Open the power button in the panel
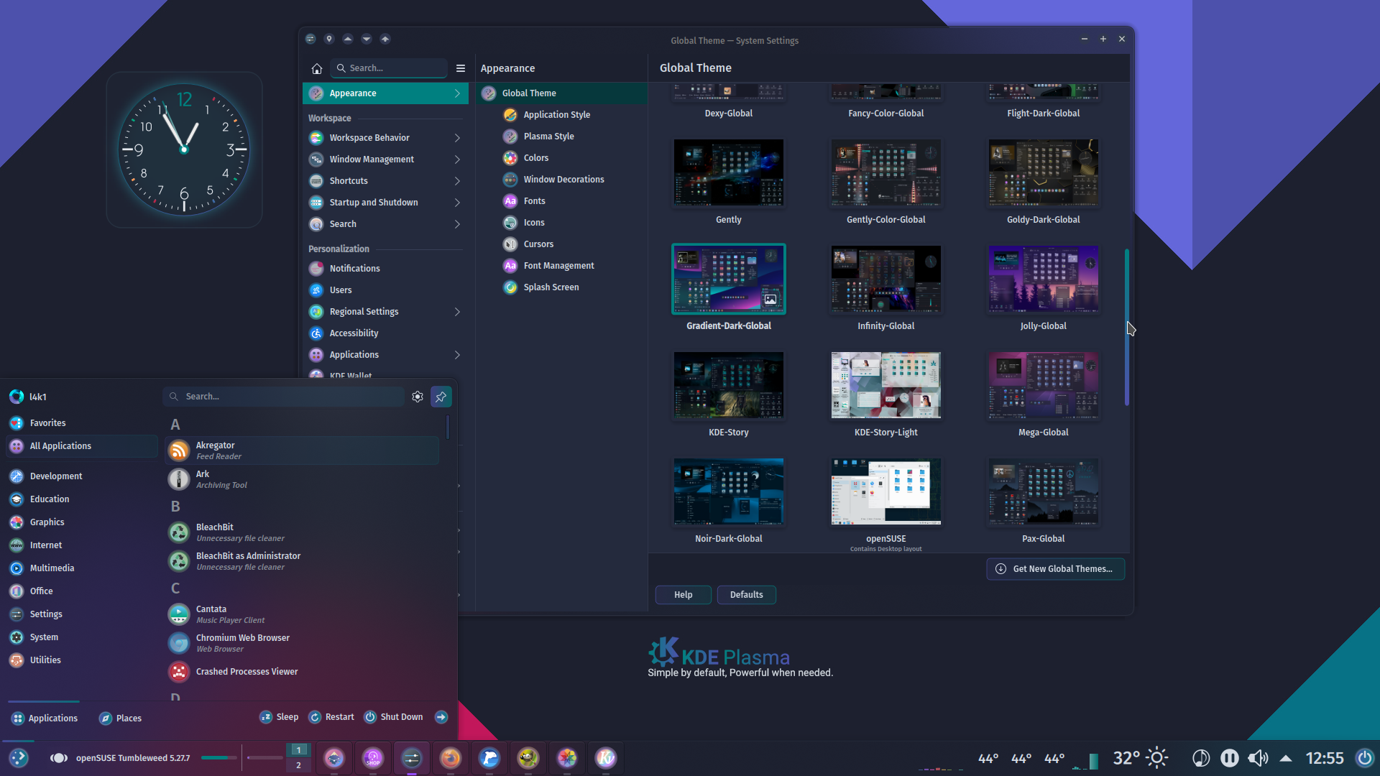This screenshot has height=776, width=1380. pyautogui.click(x=1364, y=758)
